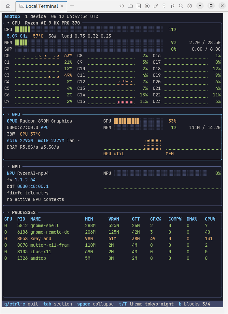Click the C12 core sparkline graph
The image size is (228, 314).
pyautogui.click(x=111, y=82)
